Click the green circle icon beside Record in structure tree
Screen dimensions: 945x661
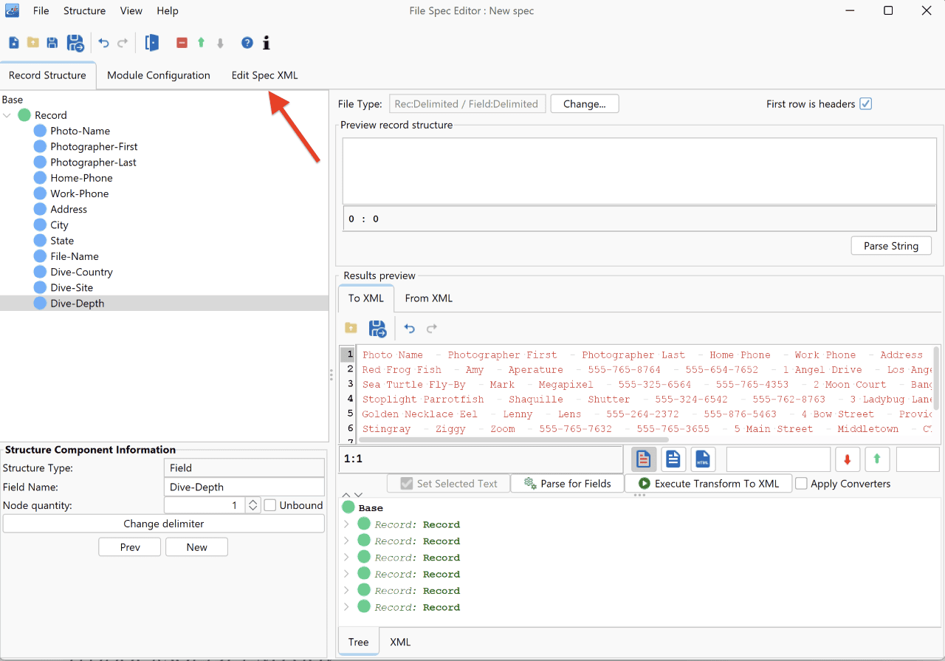tap(24, 115)
